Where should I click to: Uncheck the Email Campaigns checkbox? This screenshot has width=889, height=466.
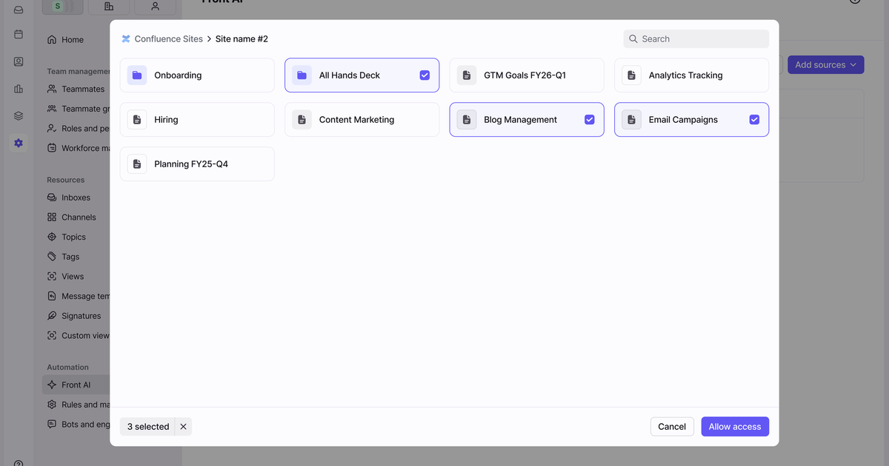point(754,120)
